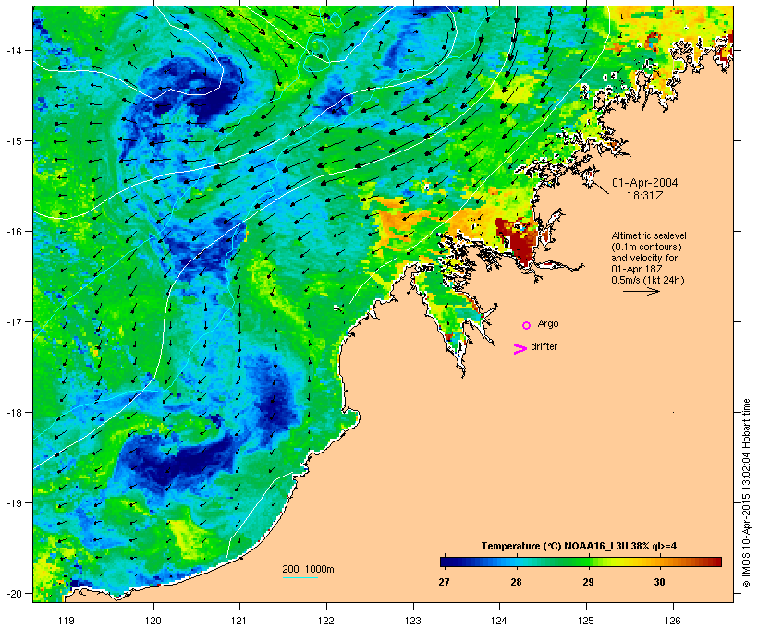
Task: Click longitude axis label '123'
Action: pos(413,621)
